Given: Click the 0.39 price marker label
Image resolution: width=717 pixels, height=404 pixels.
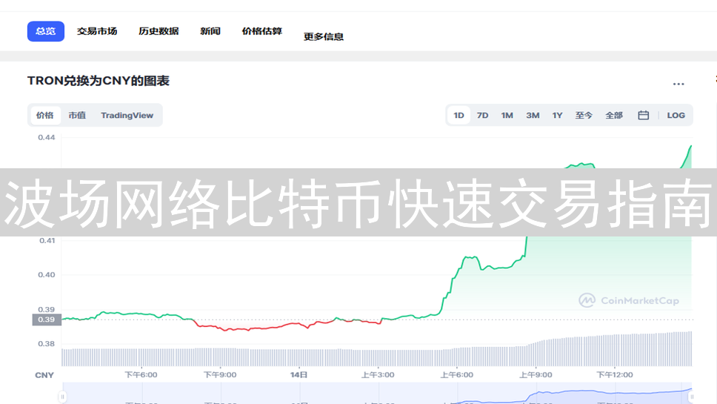Looking at the screenshot, I should point(47,319).
